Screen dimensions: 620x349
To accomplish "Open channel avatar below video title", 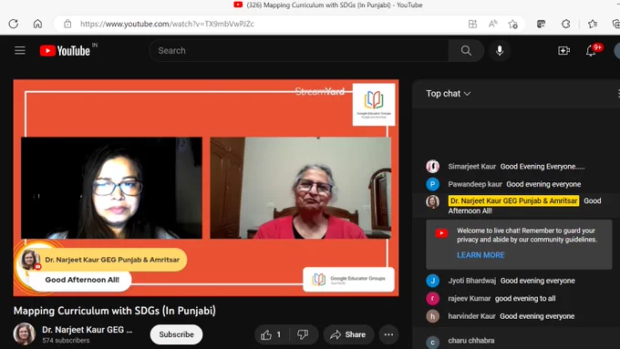I will click(24, 334).
